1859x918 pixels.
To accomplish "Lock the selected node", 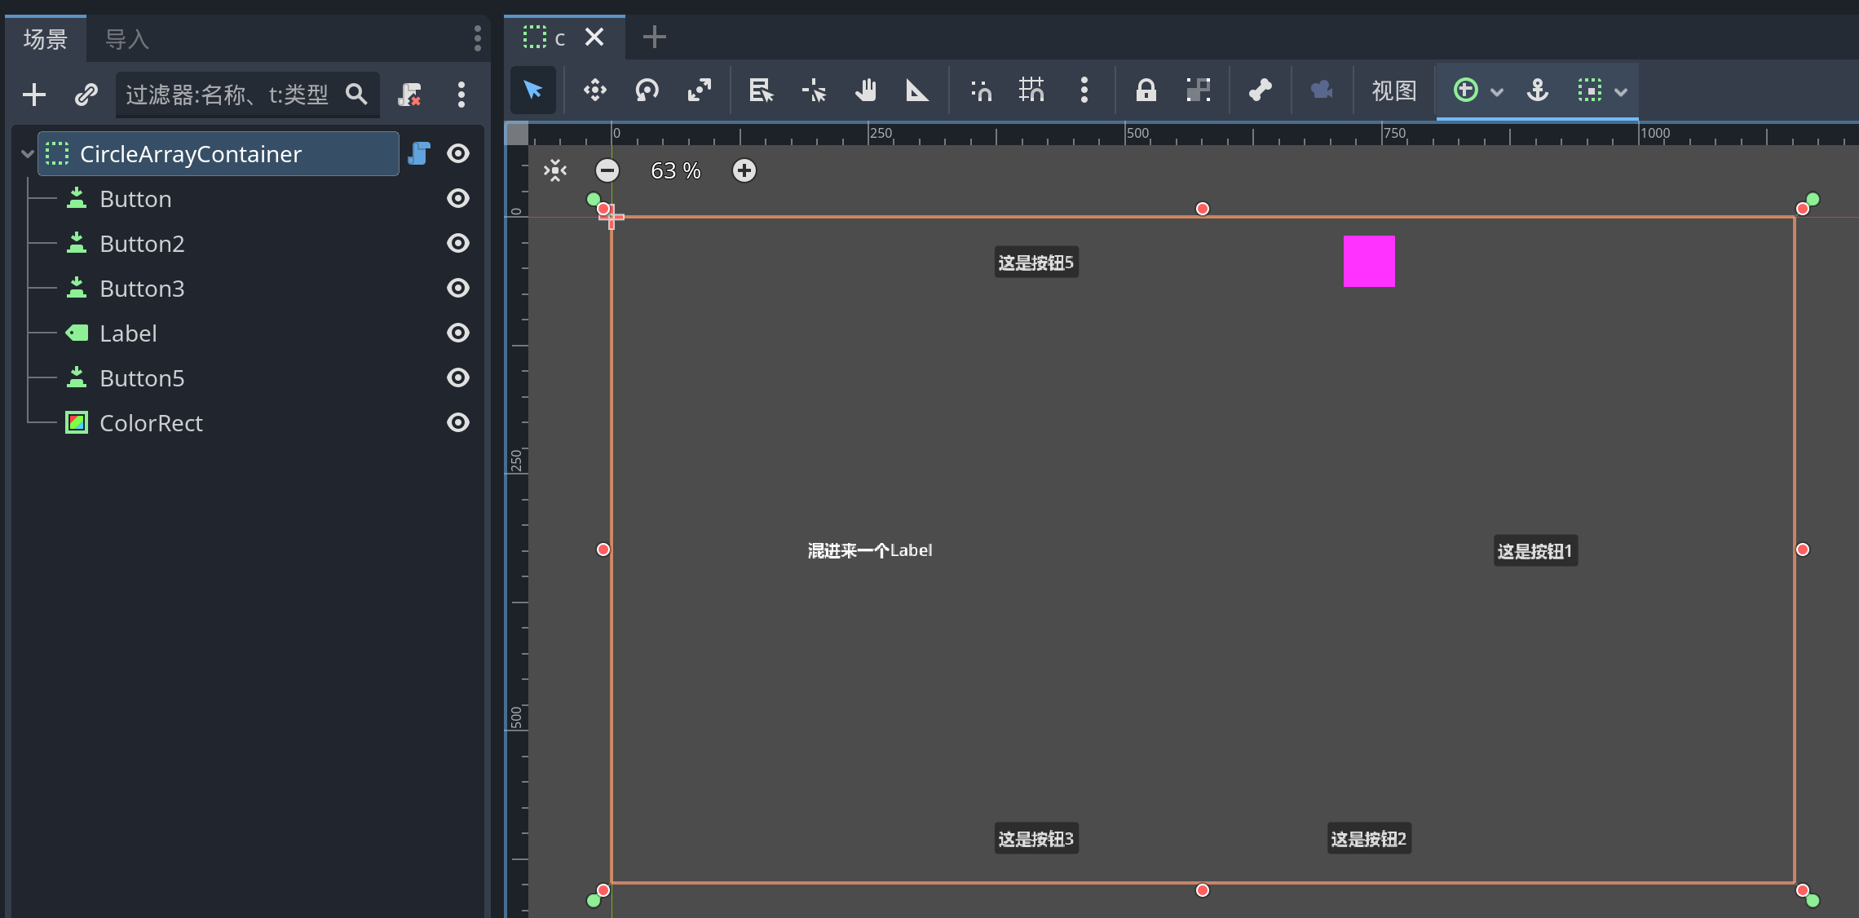I will [1146, 90].
